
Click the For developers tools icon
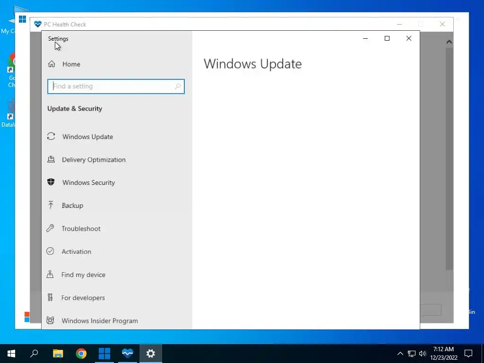(50, 297)
